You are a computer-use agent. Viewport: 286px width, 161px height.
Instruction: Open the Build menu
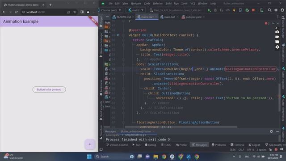point(168,4)
